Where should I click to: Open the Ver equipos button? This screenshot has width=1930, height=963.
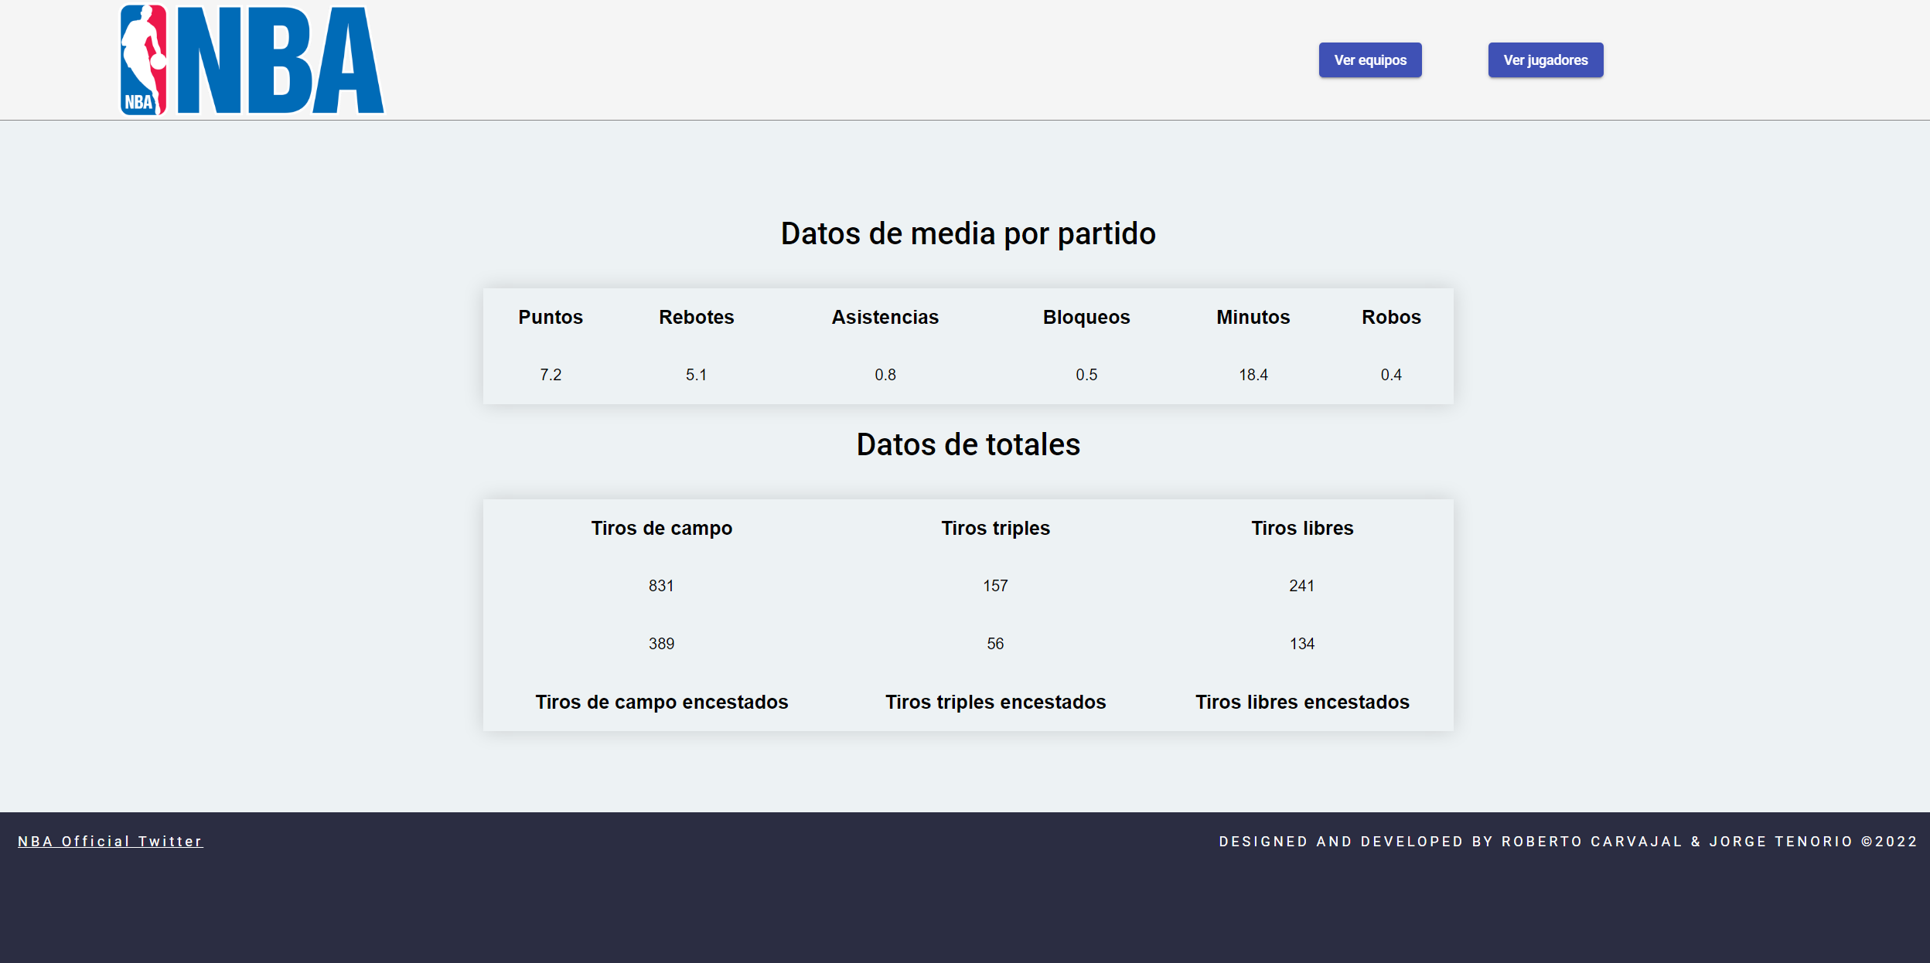[1370, 60]
